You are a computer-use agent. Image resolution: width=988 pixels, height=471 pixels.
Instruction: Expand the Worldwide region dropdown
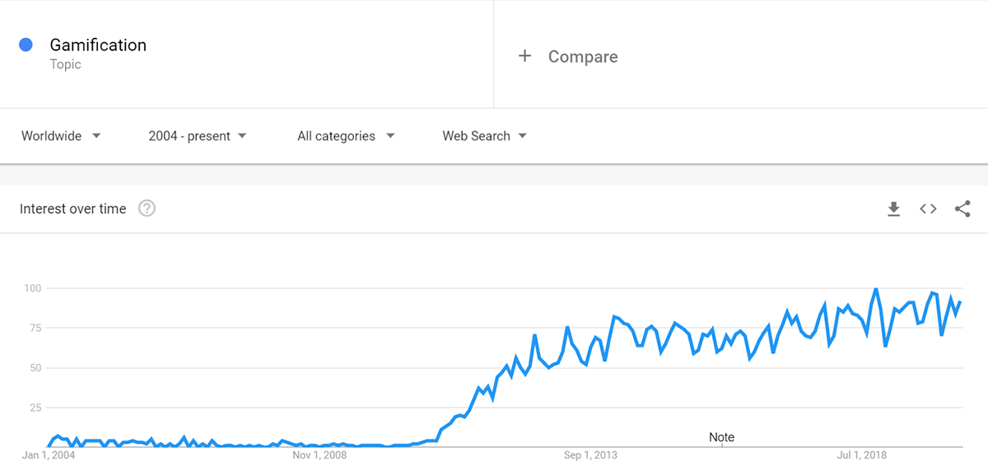tap(61, 136)
